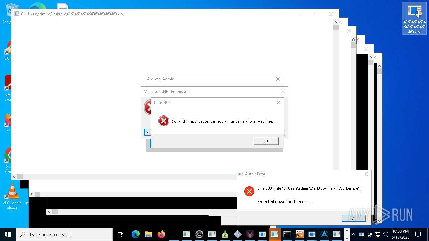Open File Explorer from the taskbar

click(x=148, y=234)
